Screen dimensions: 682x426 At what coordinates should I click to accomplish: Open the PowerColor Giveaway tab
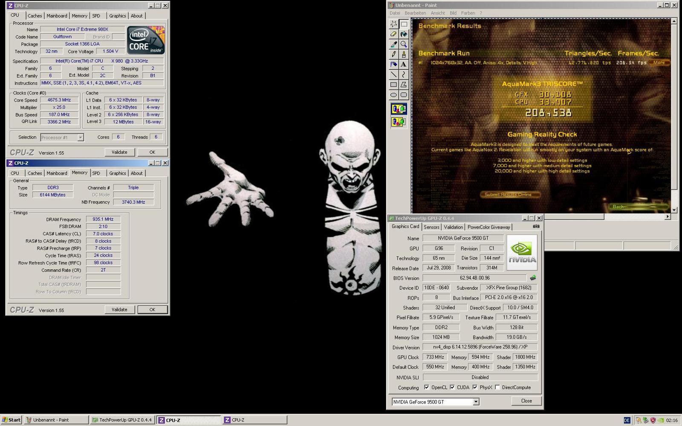point(488,227)
